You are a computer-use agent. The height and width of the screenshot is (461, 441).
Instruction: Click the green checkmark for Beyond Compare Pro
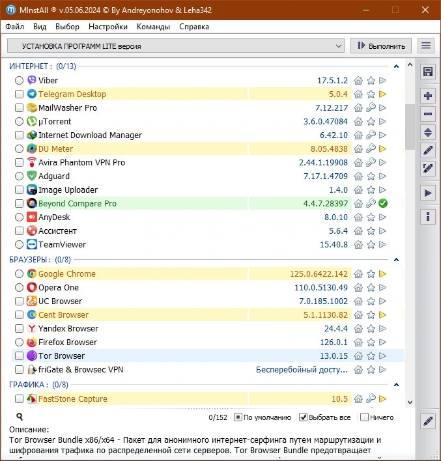(383, 203)
